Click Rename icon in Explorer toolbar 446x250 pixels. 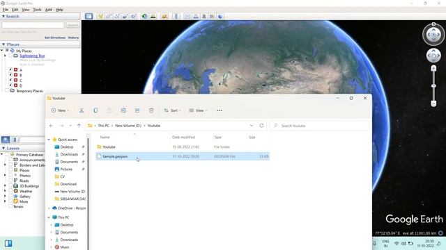tap(123, 110)
